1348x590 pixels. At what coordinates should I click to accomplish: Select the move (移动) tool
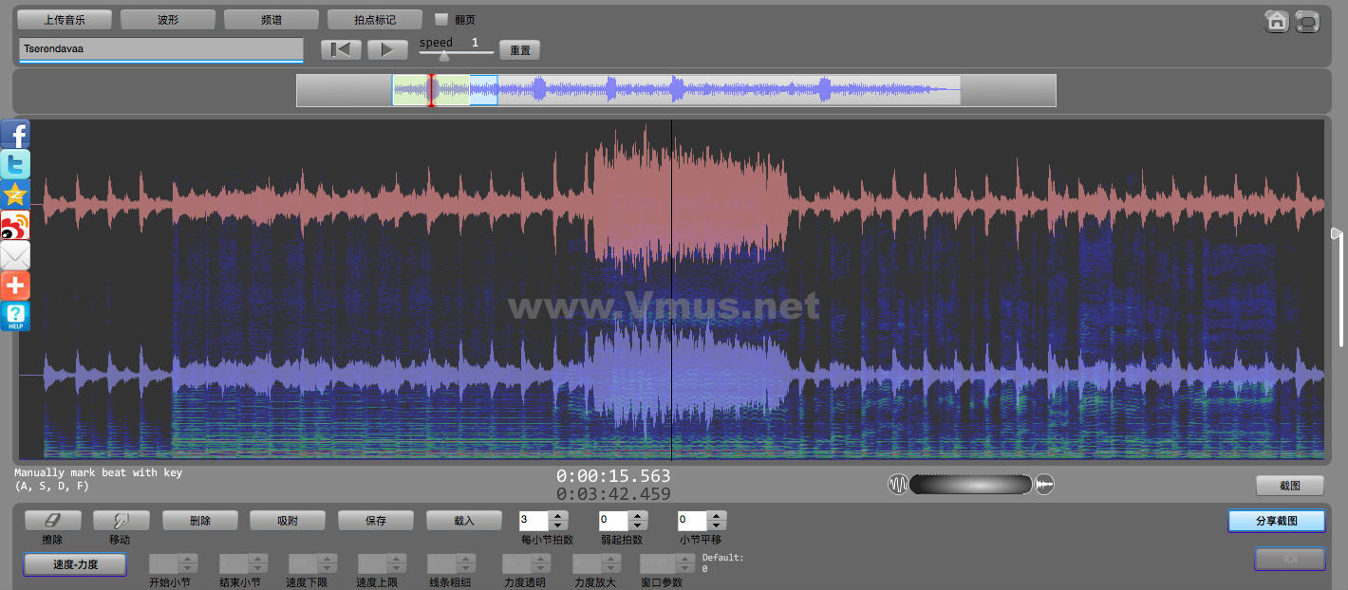pyautogui.click(x=121, y=521)
